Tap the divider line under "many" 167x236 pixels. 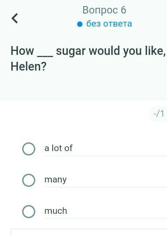[106, 187]
